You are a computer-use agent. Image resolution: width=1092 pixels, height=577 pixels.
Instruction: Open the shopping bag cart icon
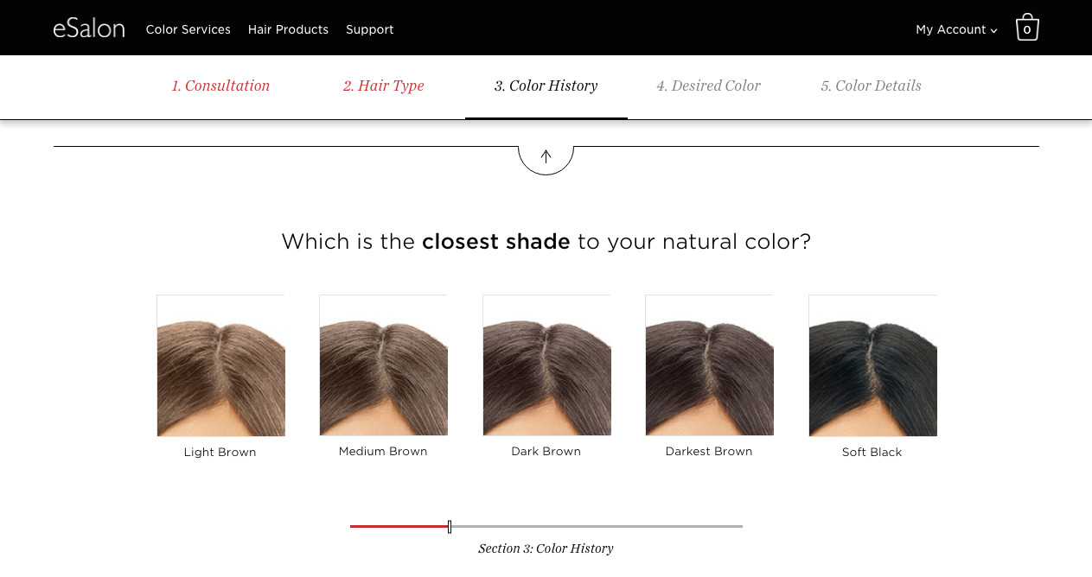(1027, 28)
